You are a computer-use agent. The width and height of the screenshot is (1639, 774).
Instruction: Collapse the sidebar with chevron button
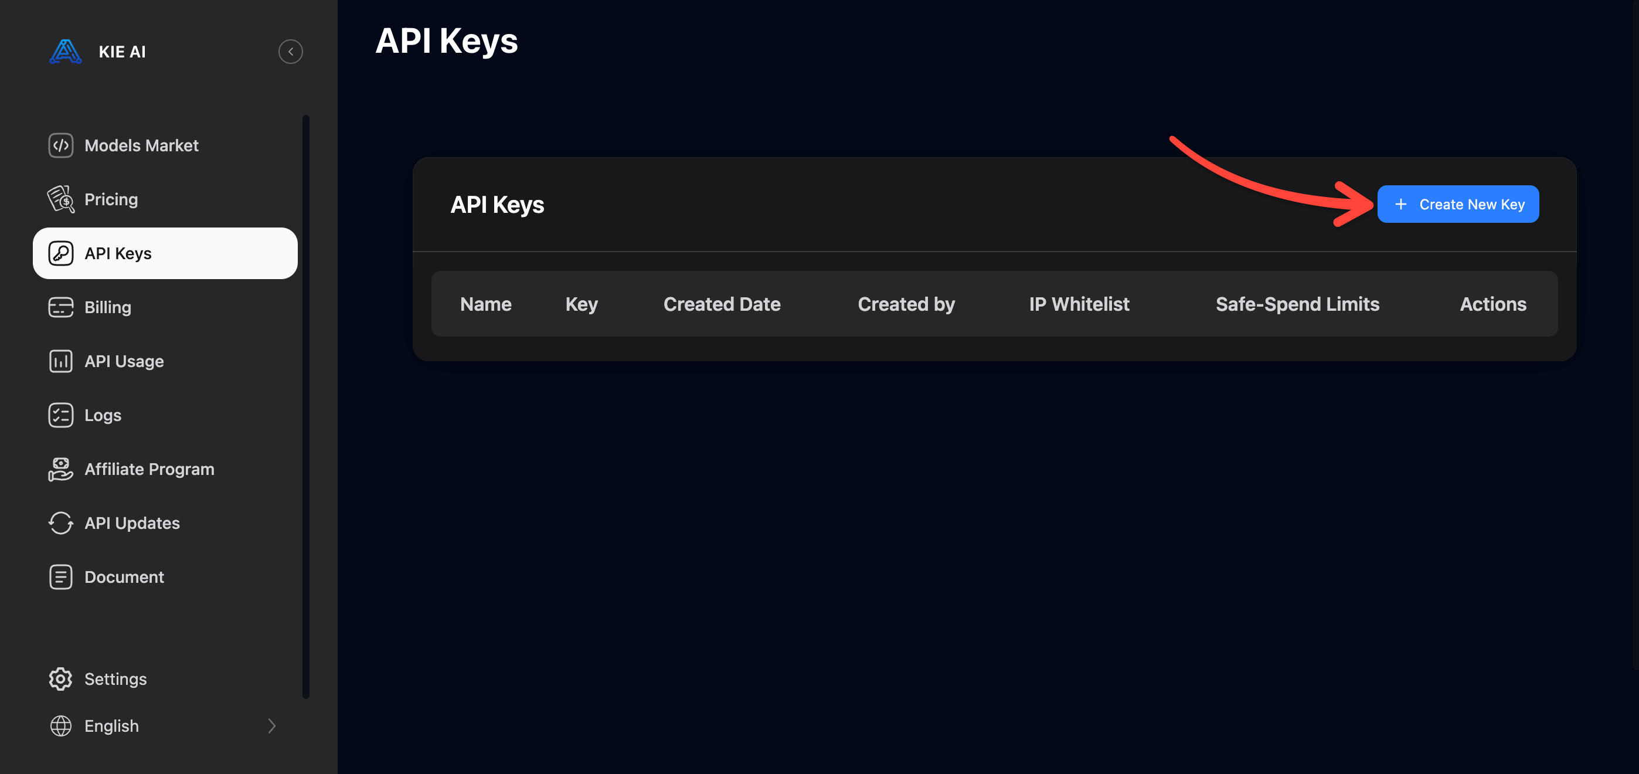(x=291, y=52)
